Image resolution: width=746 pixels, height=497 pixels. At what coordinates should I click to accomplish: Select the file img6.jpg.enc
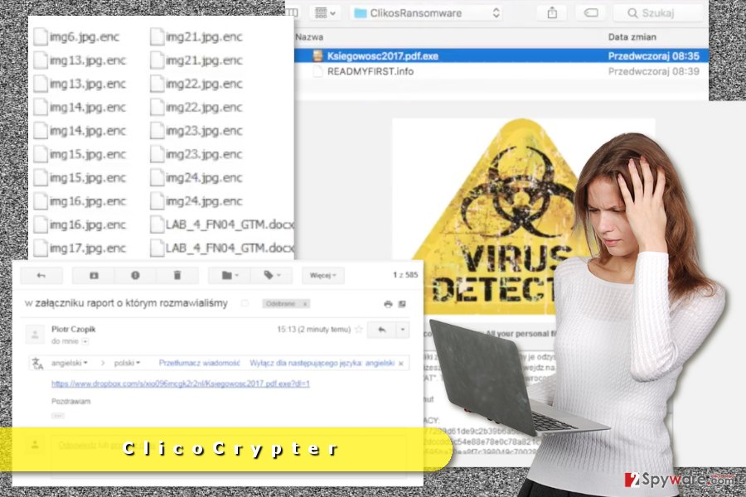76,37
